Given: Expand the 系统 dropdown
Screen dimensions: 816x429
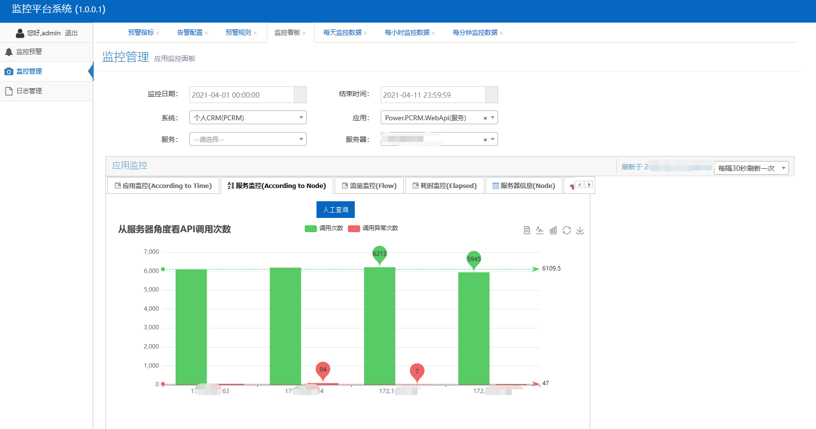Looking at the screenshot, I should click(248, 118).
